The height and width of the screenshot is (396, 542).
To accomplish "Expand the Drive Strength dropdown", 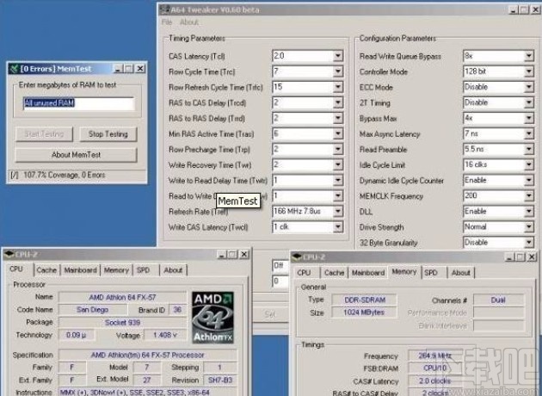I will coord(529,227).
